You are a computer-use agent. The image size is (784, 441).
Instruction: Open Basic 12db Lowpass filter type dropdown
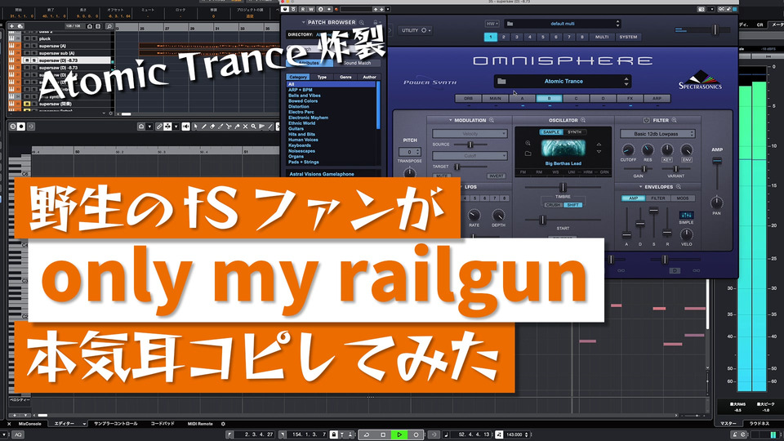point(657,133)
